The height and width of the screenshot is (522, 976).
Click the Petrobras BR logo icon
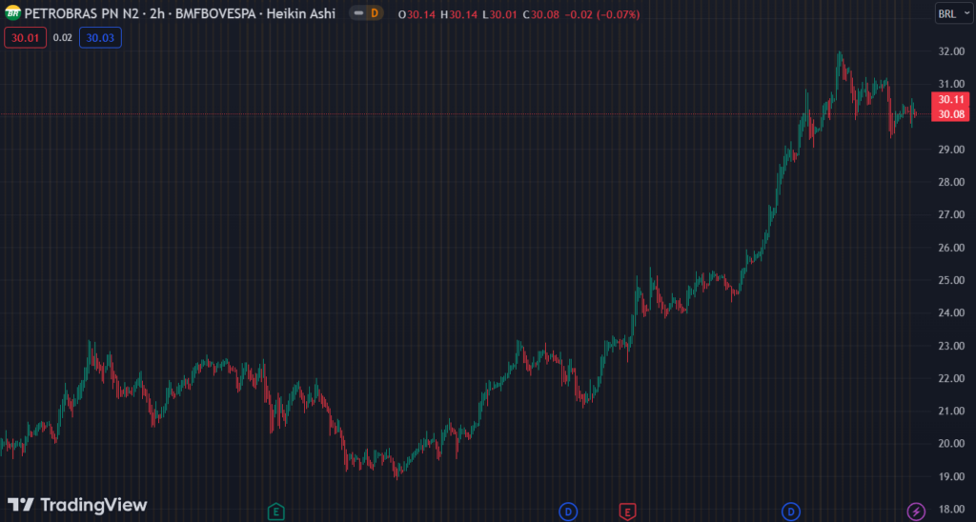(x=12, y=13)
